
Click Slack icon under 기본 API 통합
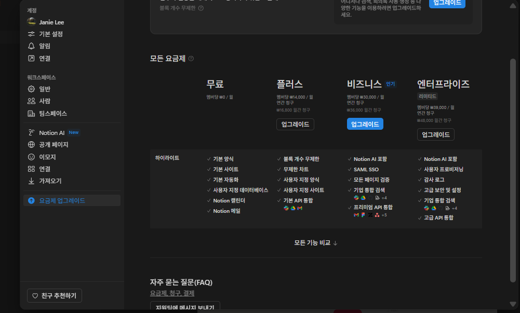coord(286,208)
